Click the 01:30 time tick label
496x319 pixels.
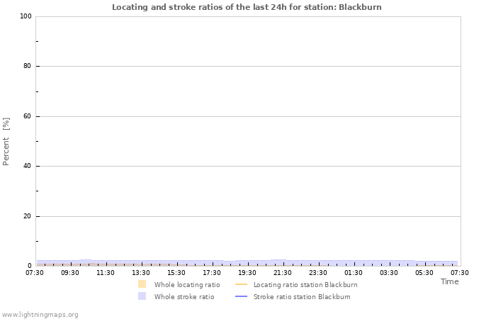point(354,272)
